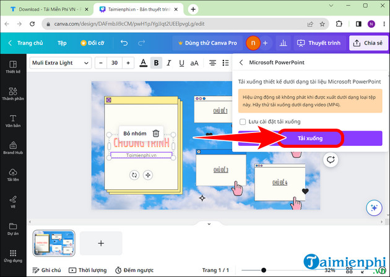Image resolution: width=390 pixels, height=277 pixels.
Task: Toggle italic formatting
Action: click(x=169, y=63)
